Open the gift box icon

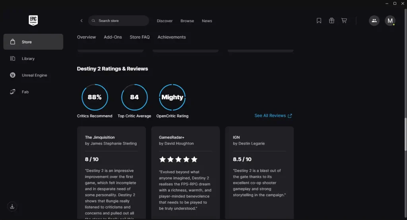(x=331, y=21)
